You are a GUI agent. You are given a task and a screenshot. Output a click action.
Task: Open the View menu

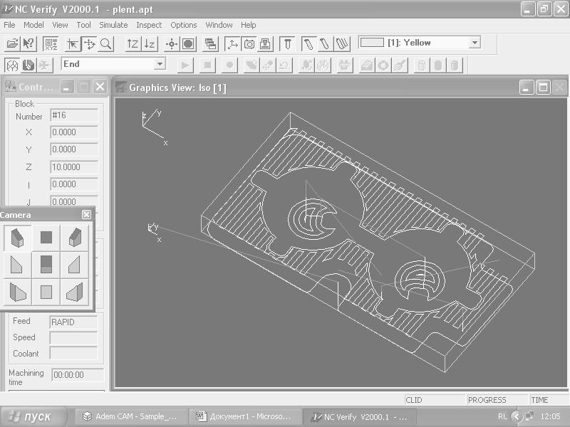click(60, 25)
